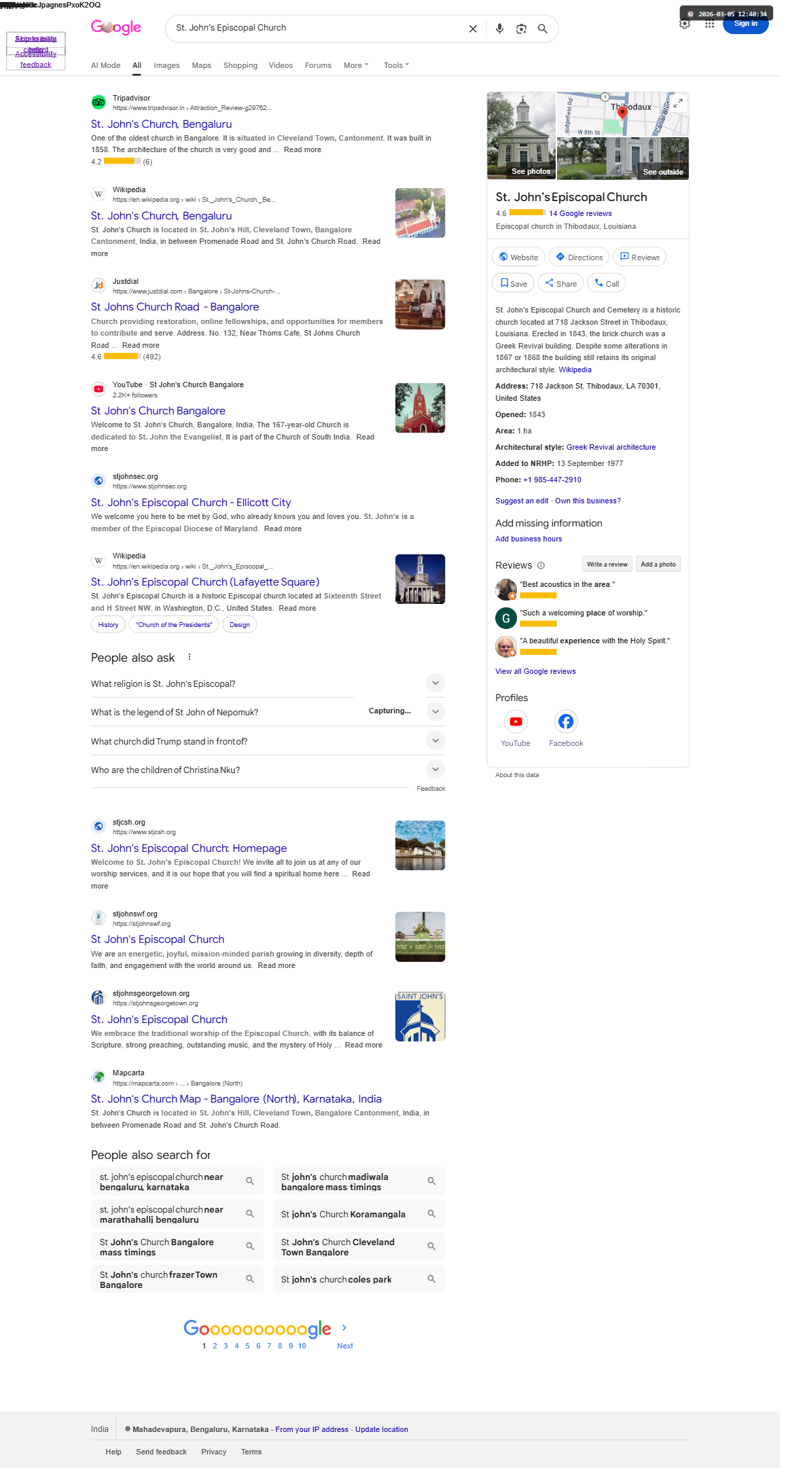The image size is (788, 1468).
Task: Share the church listing
Action: coord(560,283)
